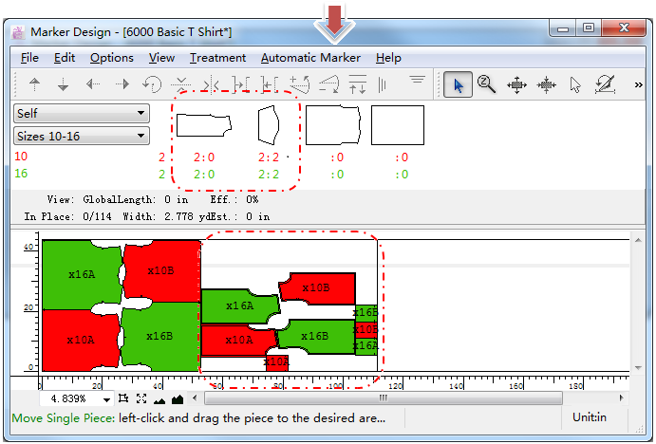Activate the zoom magnifier tool
Image resolution: width=656 pixels, height=444 pixels.
pyautogui.click(x=487, y=84)
